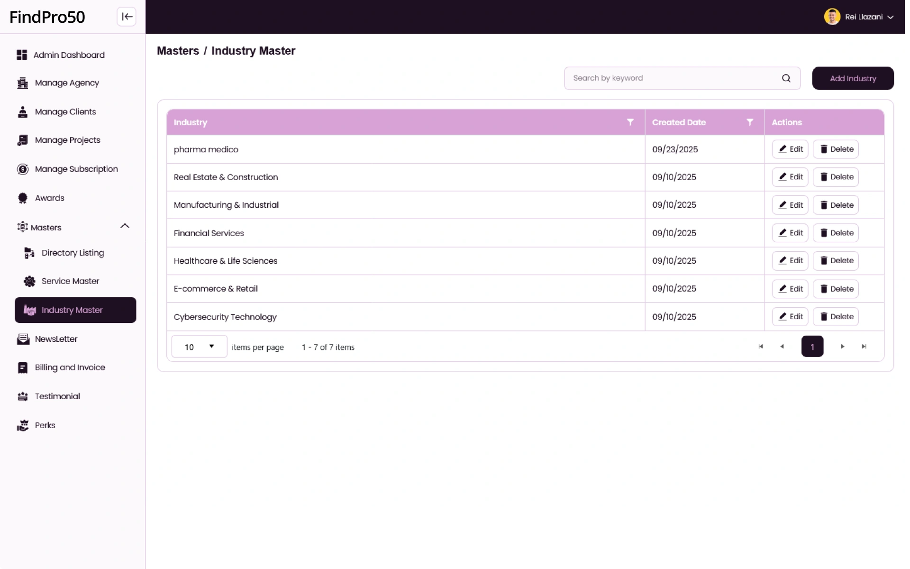Screen dimensions: 910x569
Task: Open Service Master menu item
Action: pyautogui.click(x=70, y=281)
